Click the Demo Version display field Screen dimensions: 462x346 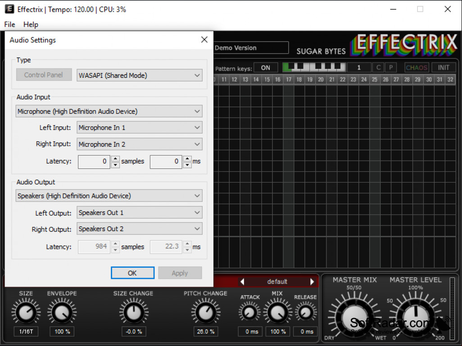click(250, 48)
